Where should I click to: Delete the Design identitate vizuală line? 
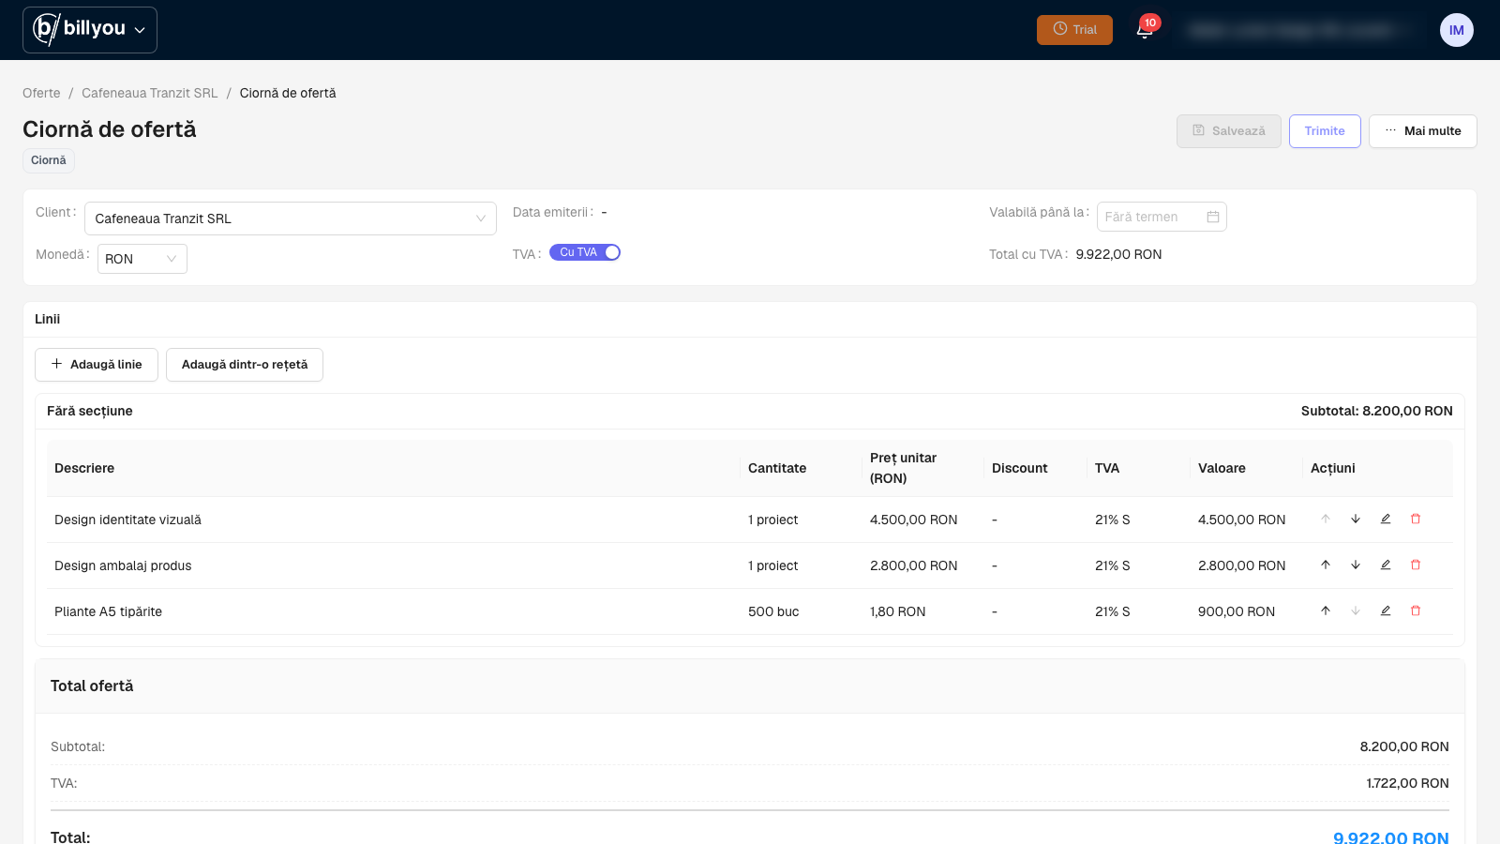click(x=1416, y=519)
